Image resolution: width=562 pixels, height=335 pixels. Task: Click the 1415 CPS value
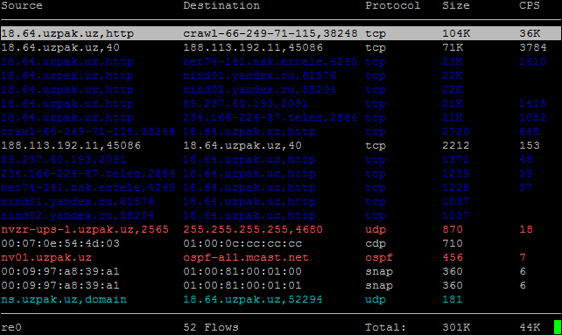[x=532, y=103]
